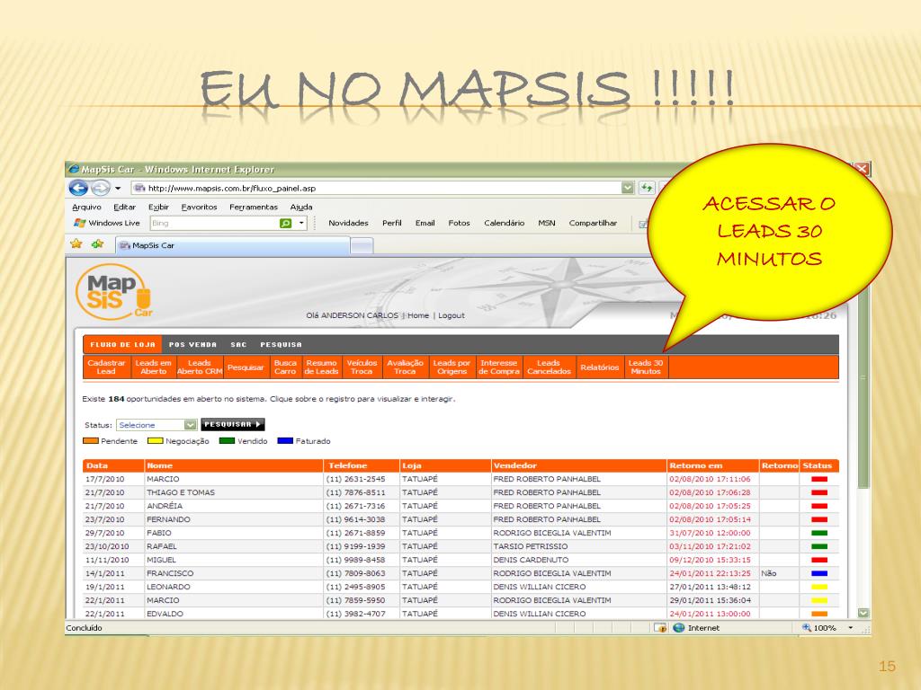
Task: Click the Add to Favorites star icon
Action: pos(97,243)
